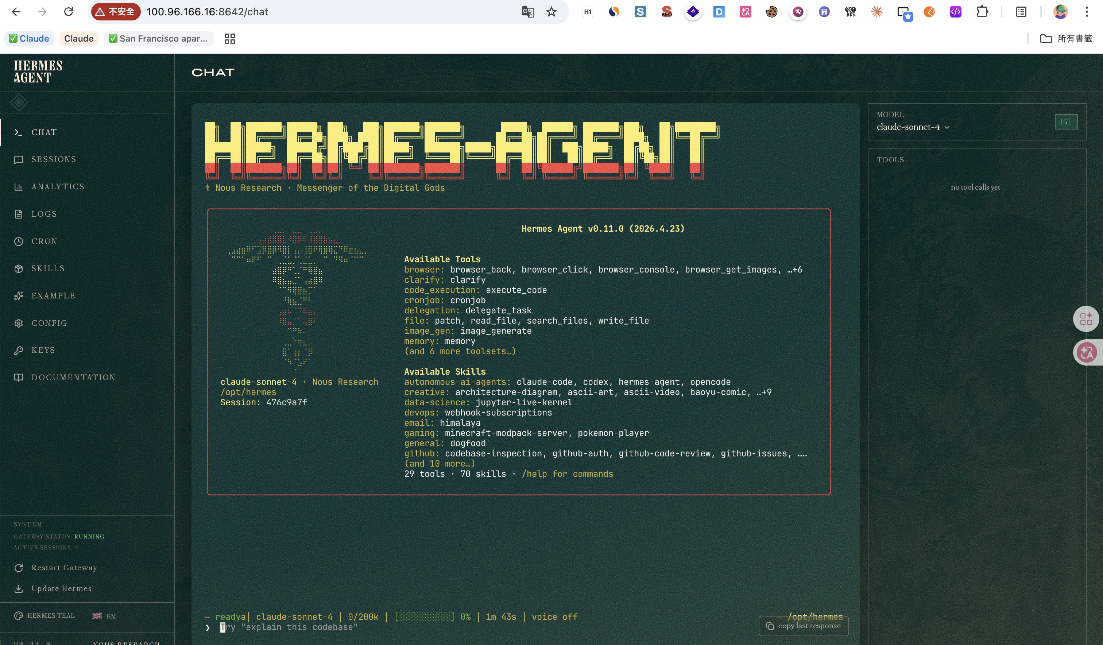Open Config via the gear icon
This screenshot has width=1103, height=645.
coord(18,323)
